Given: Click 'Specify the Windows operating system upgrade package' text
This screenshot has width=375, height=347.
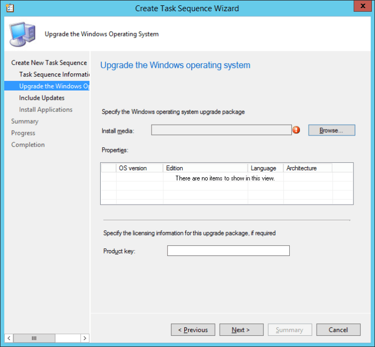Looking at the screenshot, I should coord(173,112).
